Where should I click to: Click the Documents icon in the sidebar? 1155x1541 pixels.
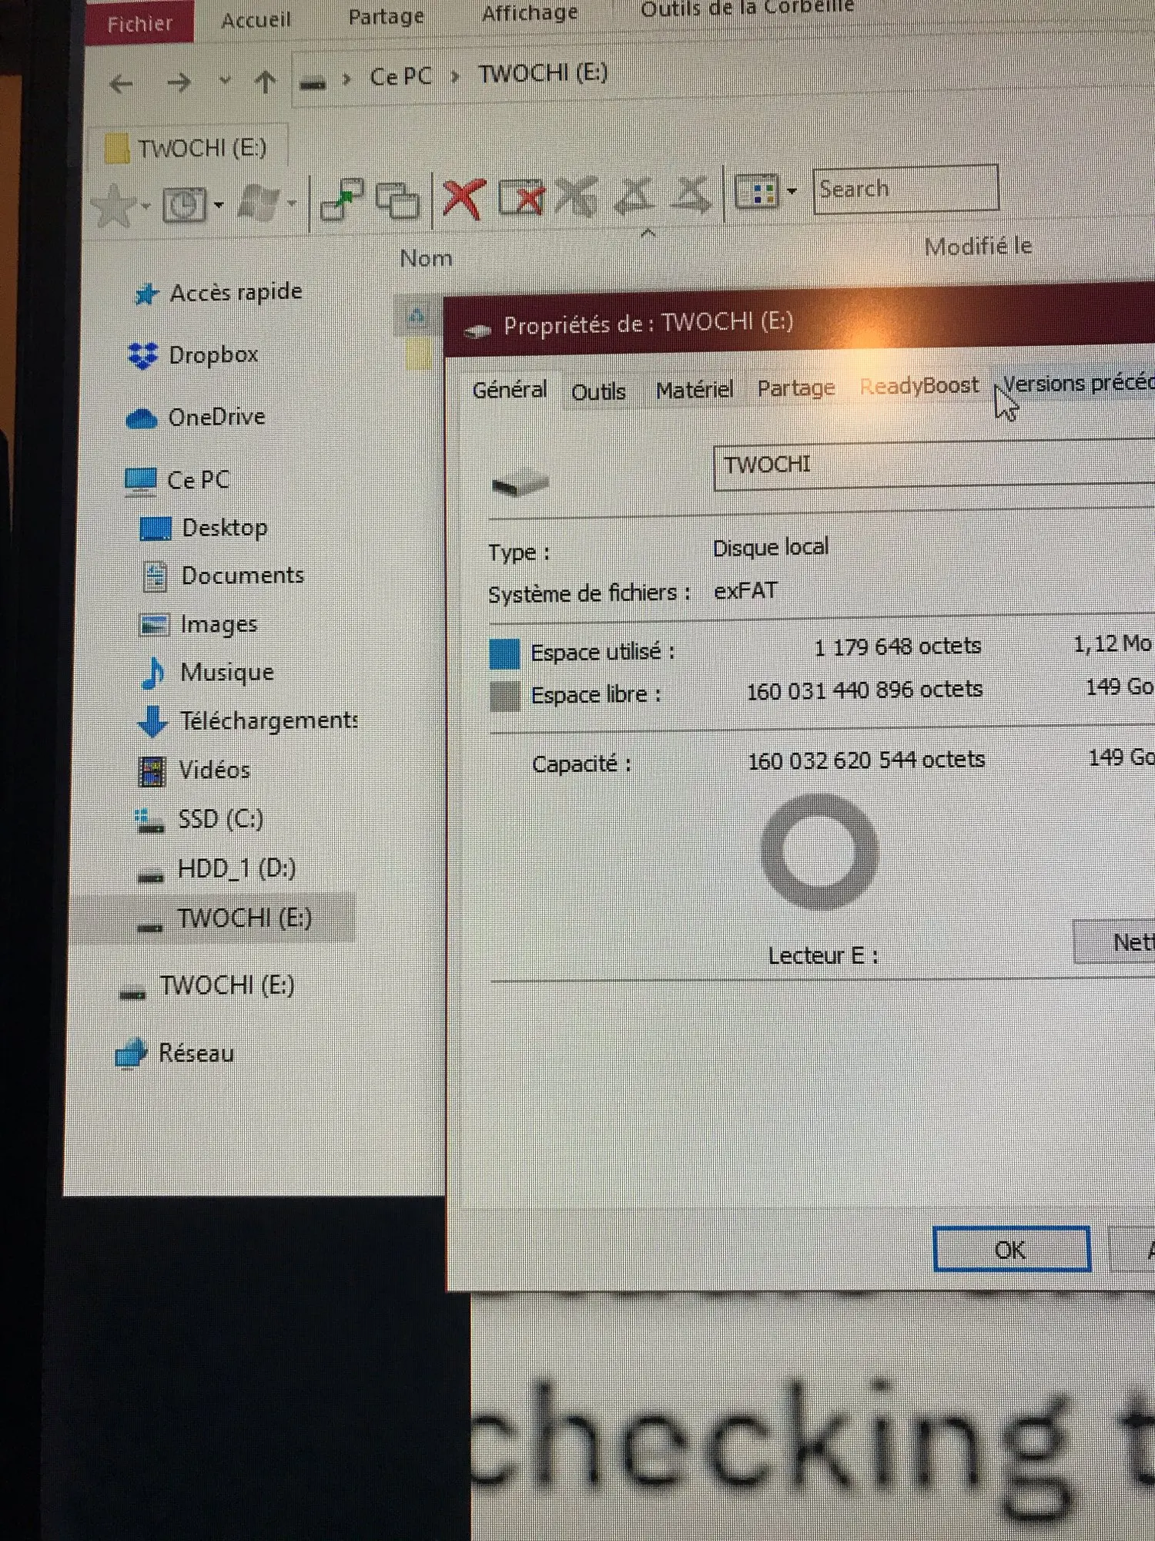coord(155,576)
